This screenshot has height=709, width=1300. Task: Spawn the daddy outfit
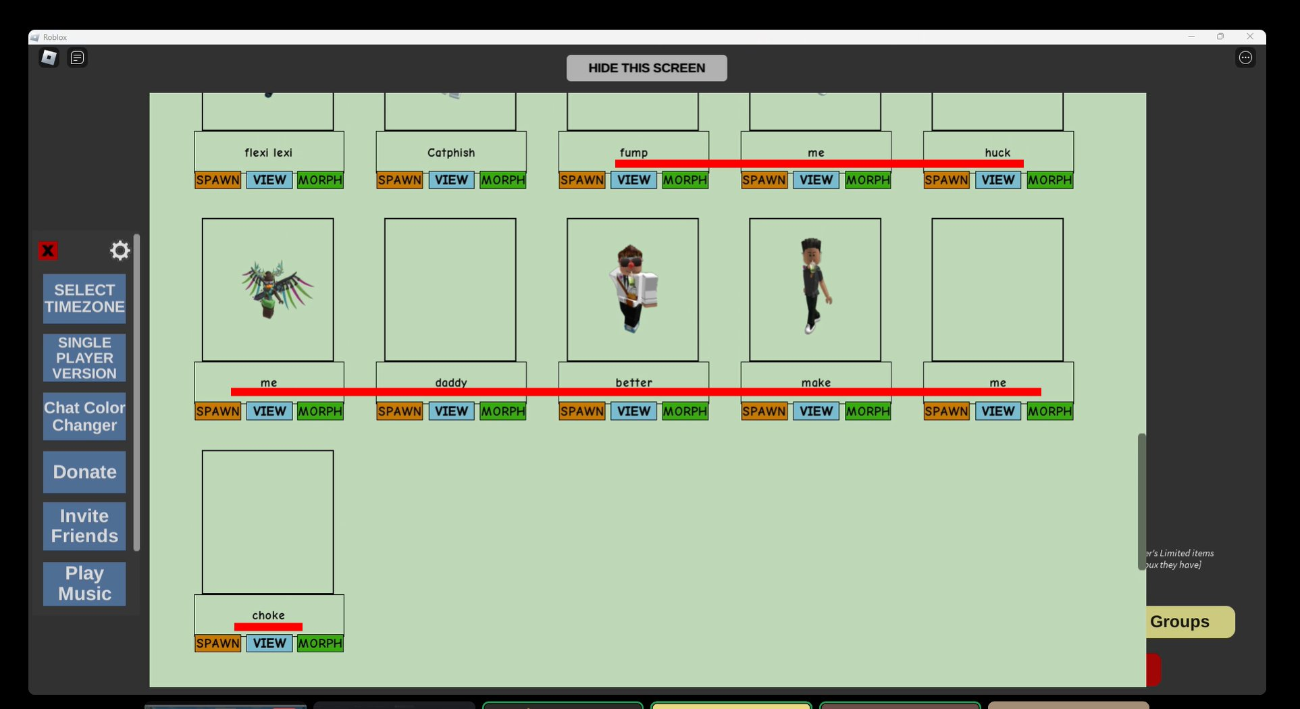400,411
